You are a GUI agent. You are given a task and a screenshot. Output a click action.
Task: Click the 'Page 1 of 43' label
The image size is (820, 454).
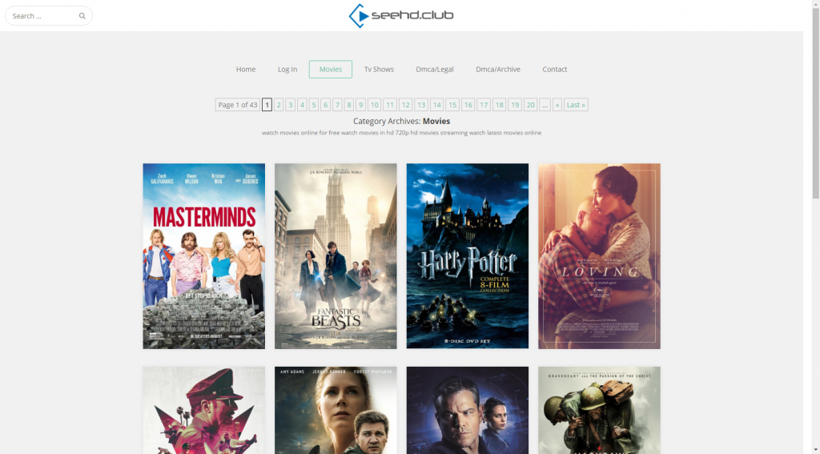[237, 105]
